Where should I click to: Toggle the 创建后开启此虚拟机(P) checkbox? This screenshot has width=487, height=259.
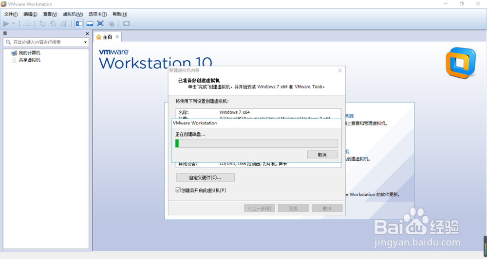pyautogui.click(x=178, y=190)
